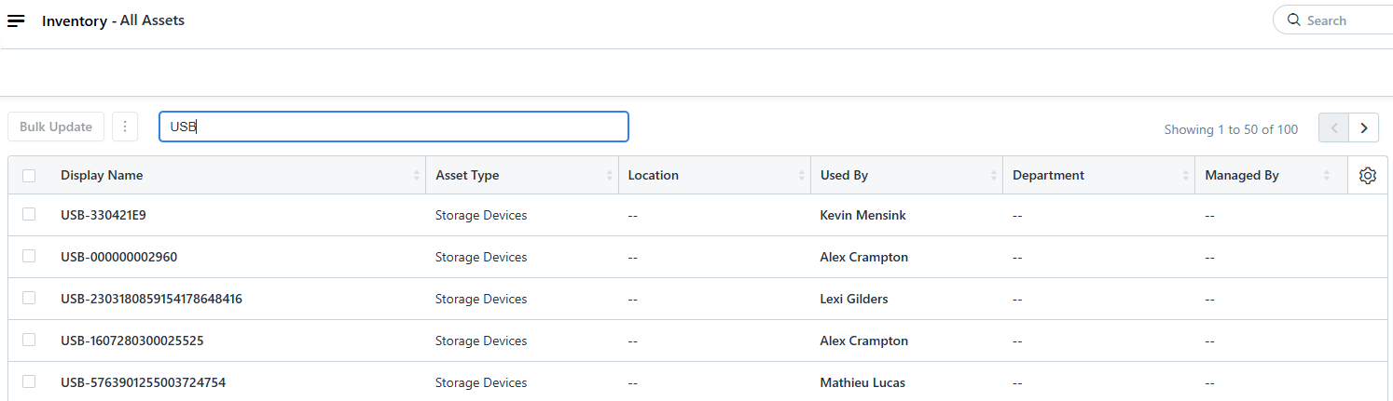Sort by Asset Type column arrows
Screen dimensions: 1393x401
[609, 175]
